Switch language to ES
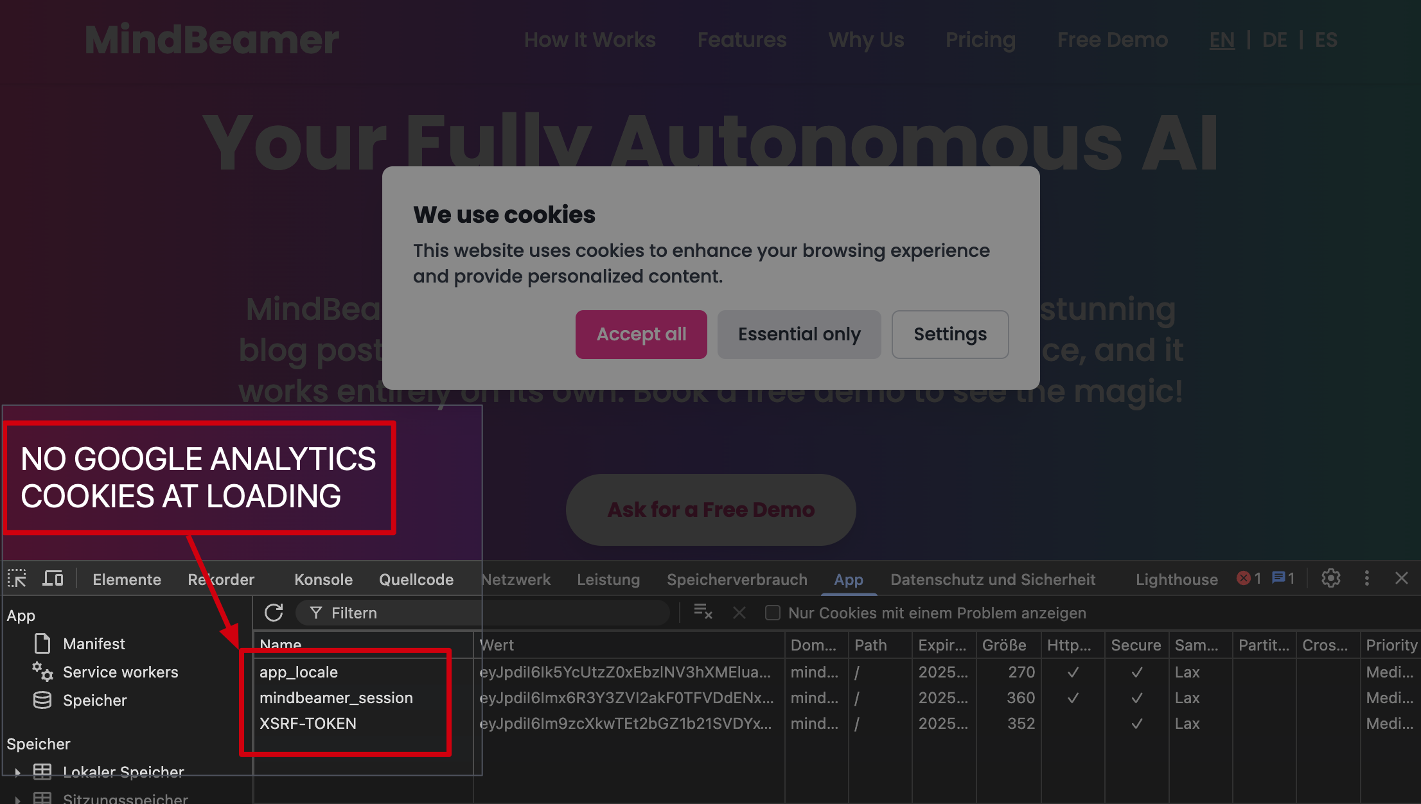The width and height of the screenshot is (1421, 804). pos(1326,40)
